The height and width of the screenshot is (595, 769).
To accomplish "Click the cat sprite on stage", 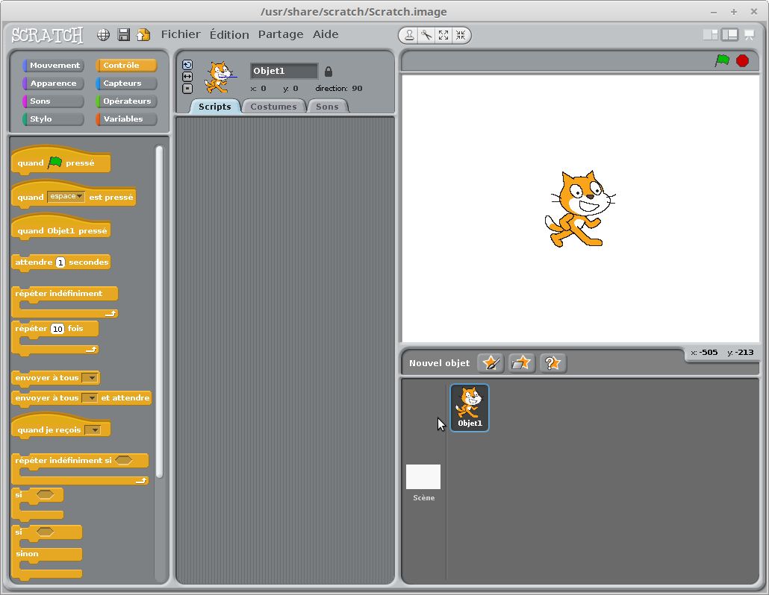I will click(x=579, y=209).
